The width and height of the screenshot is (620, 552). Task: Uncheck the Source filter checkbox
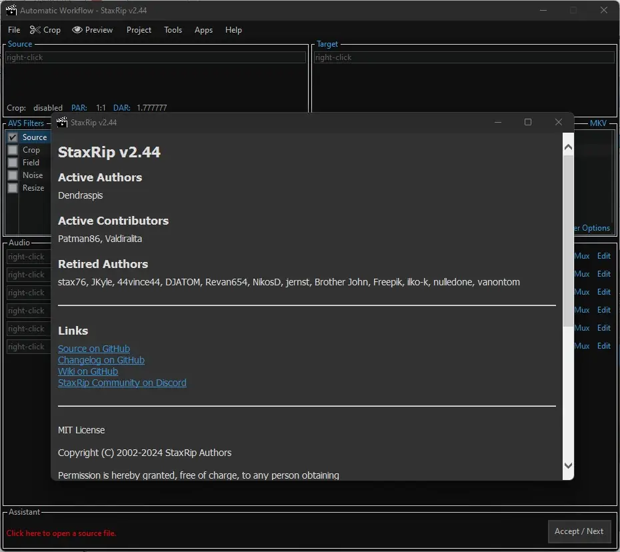(13, 137)
